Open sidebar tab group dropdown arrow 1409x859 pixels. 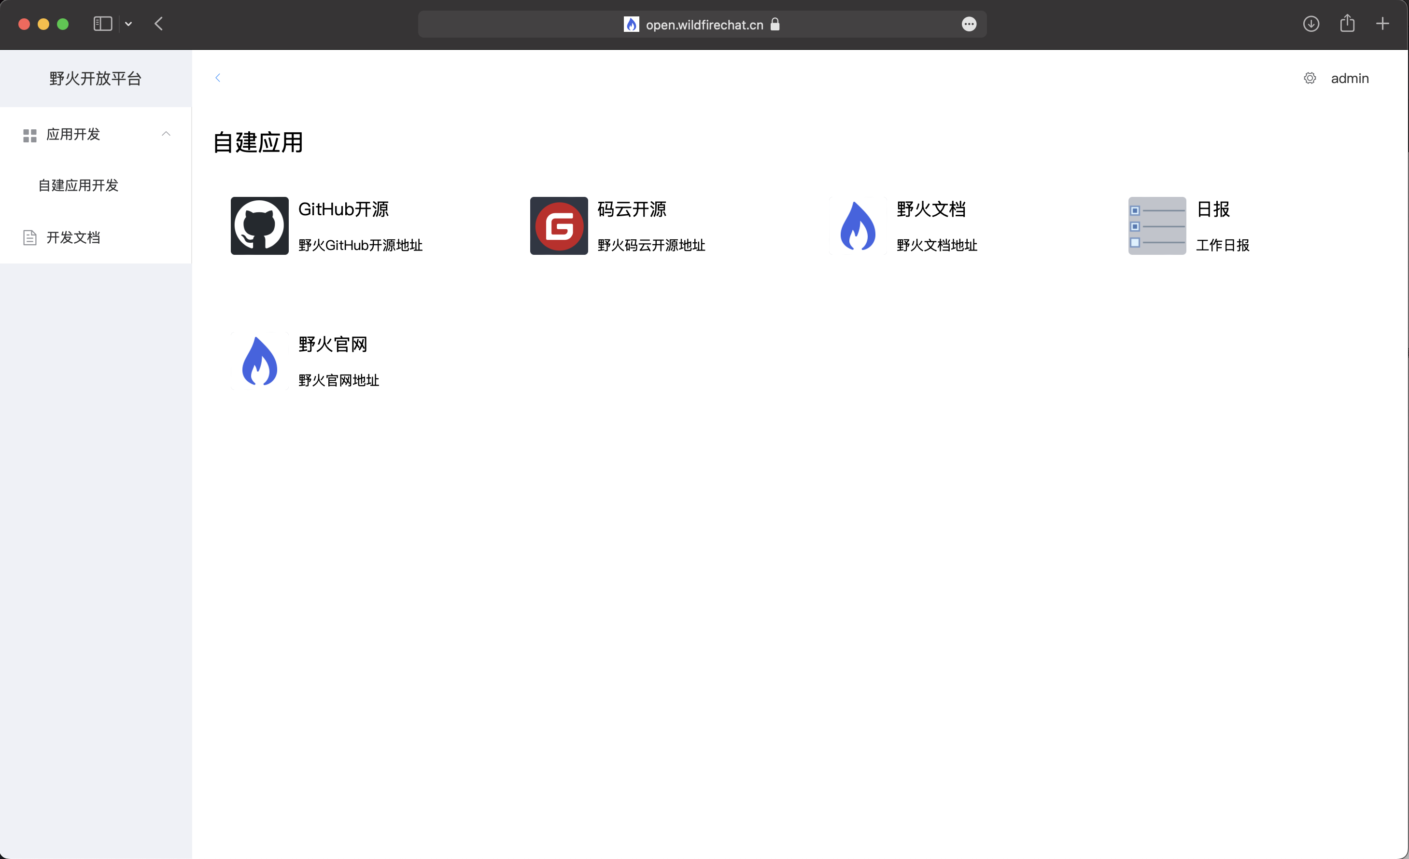[x=128, y=24]
